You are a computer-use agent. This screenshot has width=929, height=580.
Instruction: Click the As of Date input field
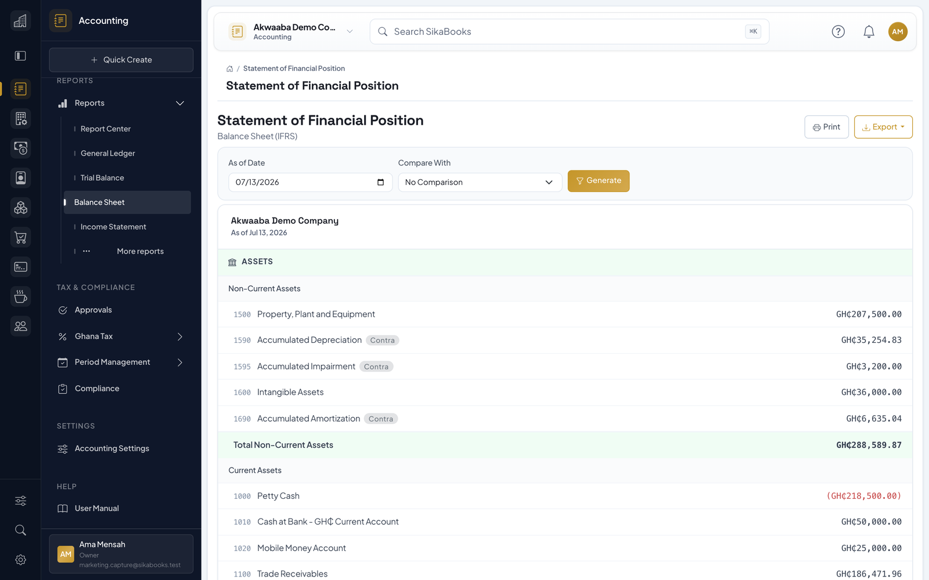click(311, 182)
